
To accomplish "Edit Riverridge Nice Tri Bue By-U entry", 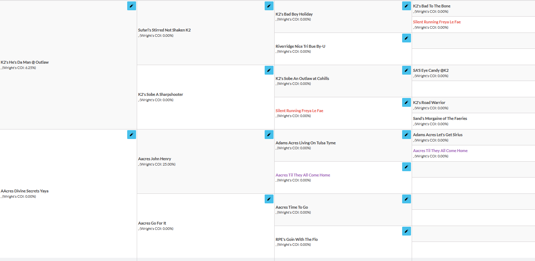I will tap(406, 38).
